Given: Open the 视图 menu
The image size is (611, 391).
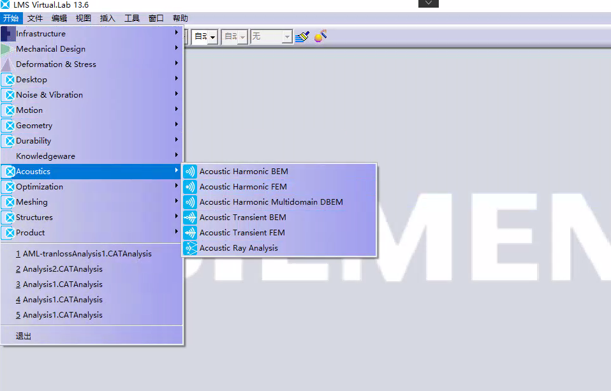Looking at the screenshot, I should tap(84, 18).
